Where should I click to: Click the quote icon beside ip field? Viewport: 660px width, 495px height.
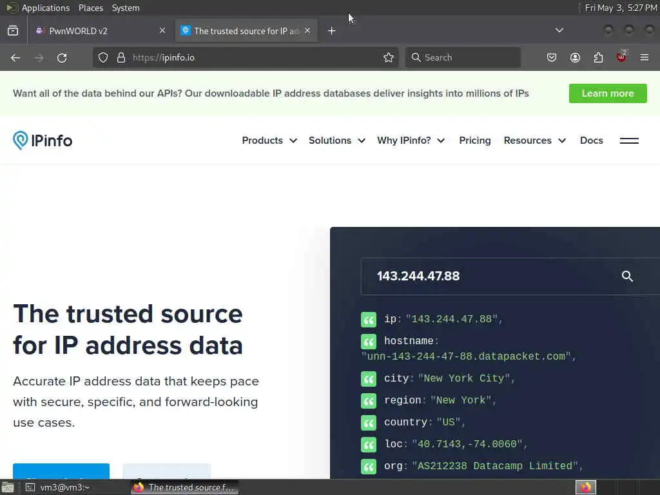[369, 320]
